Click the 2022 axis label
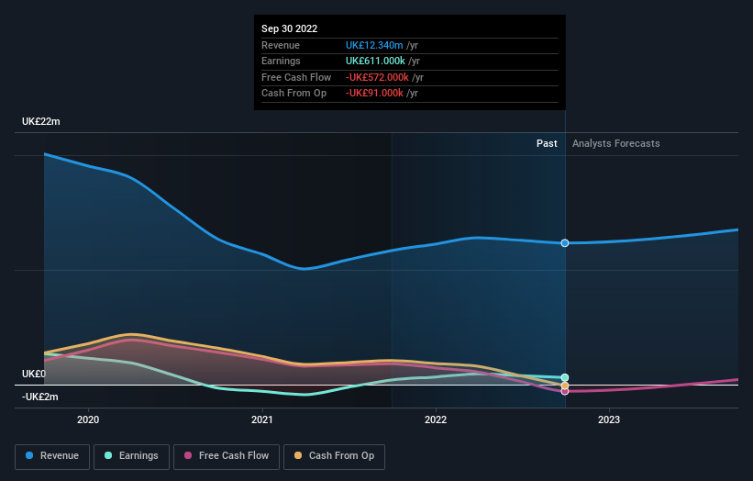The height and width of the screenshot is (481, 753). coord(436,420)
